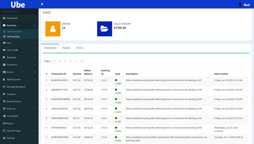Open the Drivers tab

[80, 48]
